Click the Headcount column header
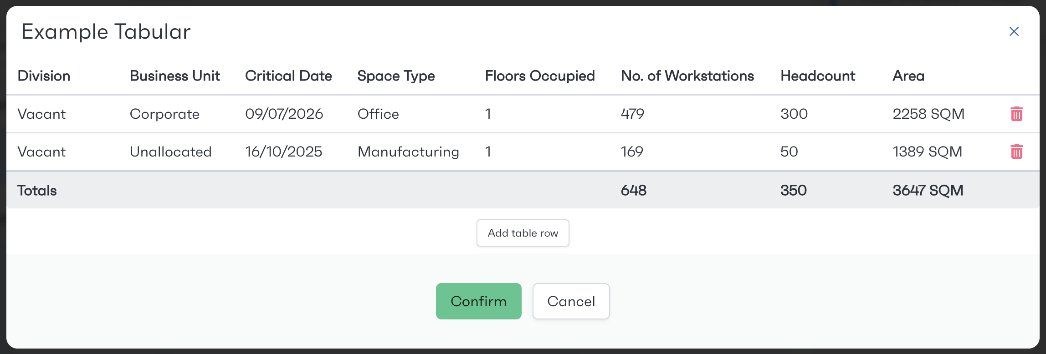1046x354 pixels. point(817,76)
